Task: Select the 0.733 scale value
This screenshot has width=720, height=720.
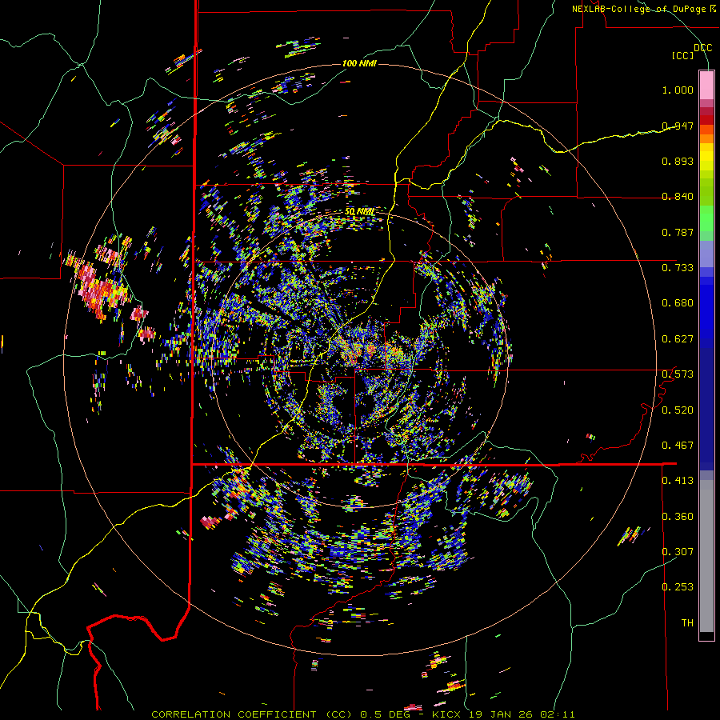Action: click(678, 268)
